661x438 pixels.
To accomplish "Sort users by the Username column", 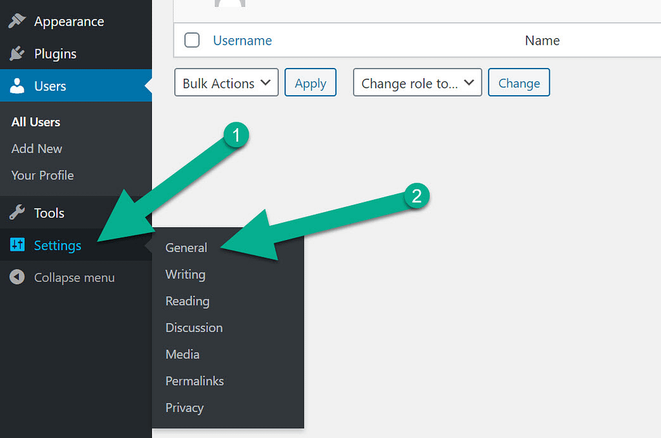I will point(242,40).
